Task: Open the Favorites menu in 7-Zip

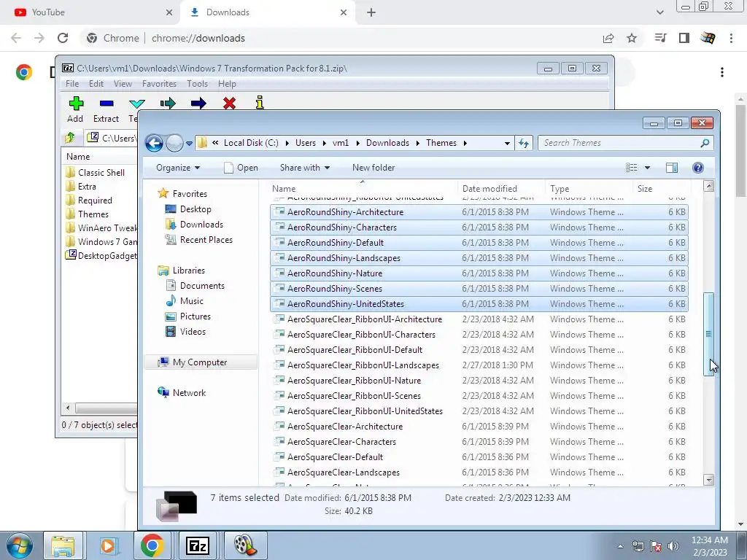Action: click(x=159, y=84)
